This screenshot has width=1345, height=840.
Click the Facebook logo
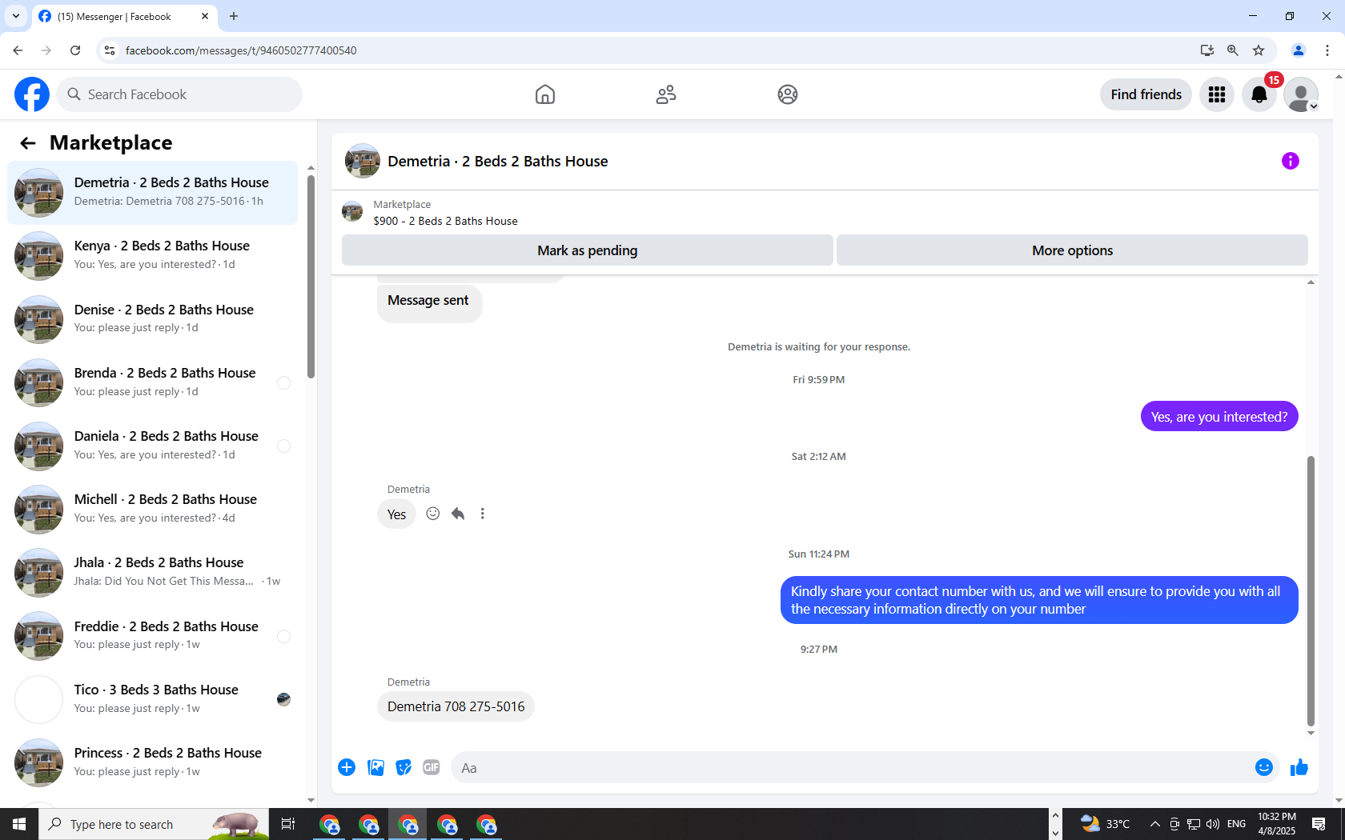[x=32, y=94]
